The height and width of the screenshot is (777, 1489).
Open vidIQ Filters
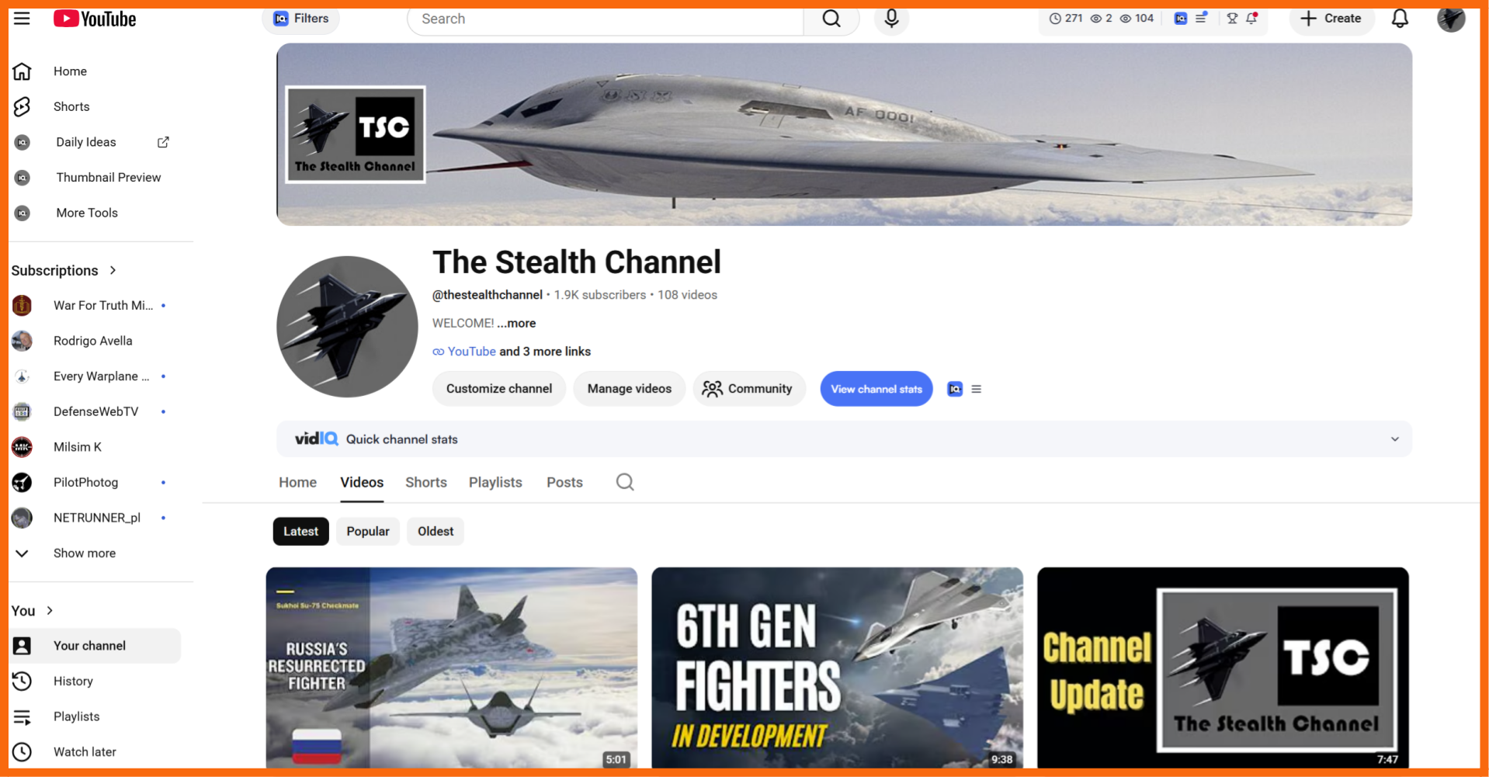tap(301, 19)
